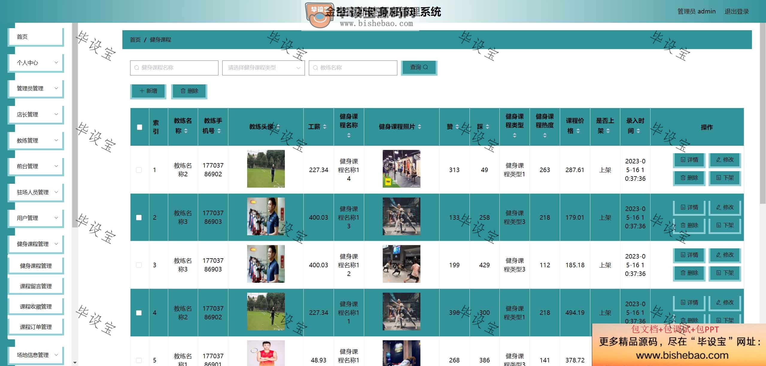Screen dimensions: 766x366
Task: Check the checkbox for row 4
Action: 139,313
